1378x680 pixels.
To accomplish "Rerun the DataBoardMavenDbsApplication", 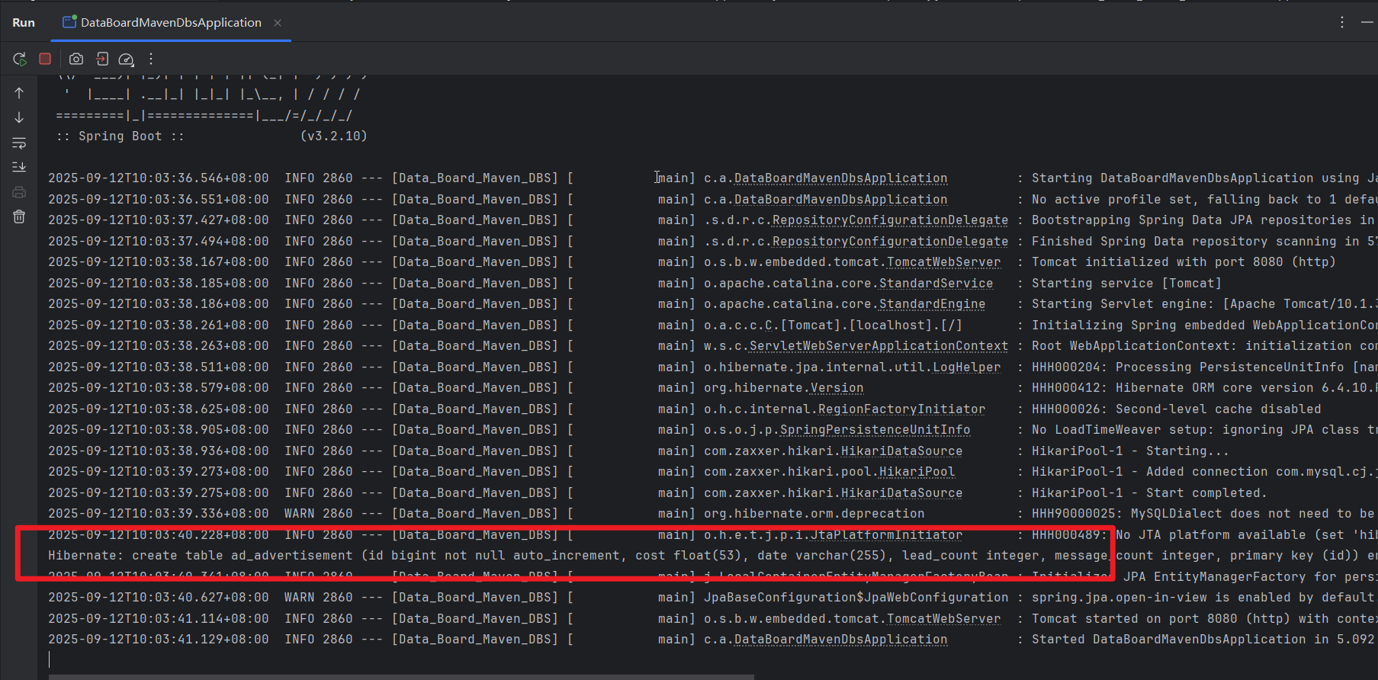I will point(20,59).
